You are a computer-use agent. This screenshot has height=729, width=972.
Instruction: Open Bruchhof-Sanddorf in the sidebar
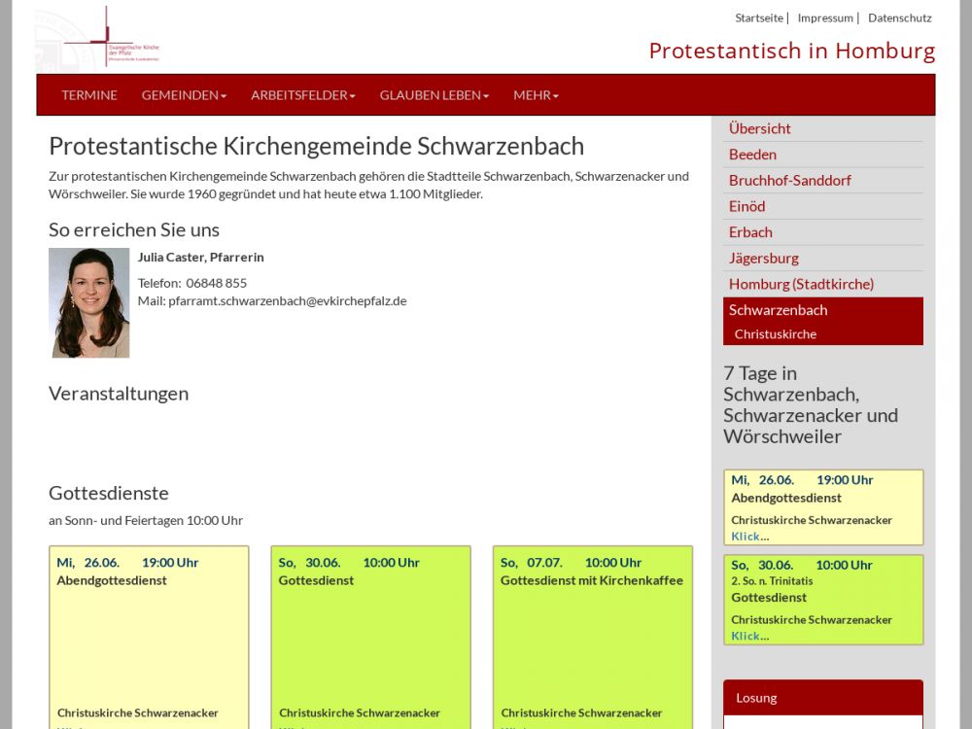click(789, 181)
